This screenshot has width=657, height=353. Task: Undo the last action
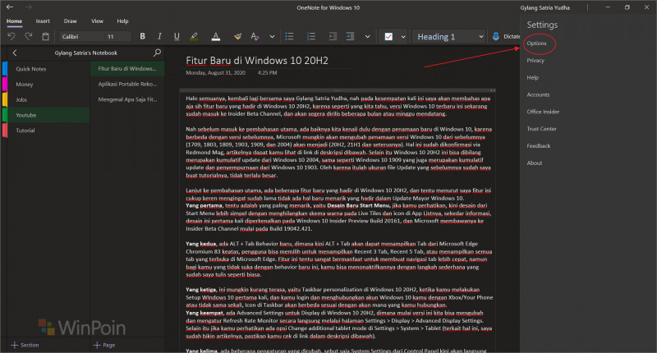tap(11, 36)
